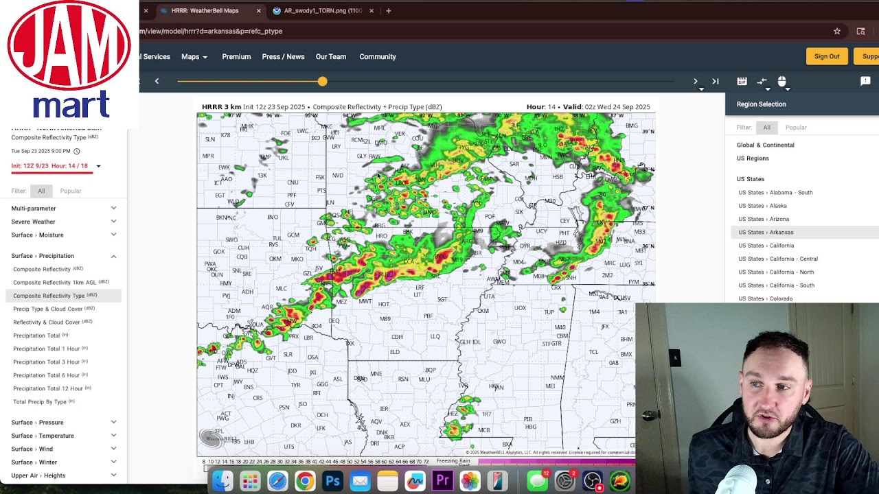Expand Surface Pressure section

click(64, 423)
